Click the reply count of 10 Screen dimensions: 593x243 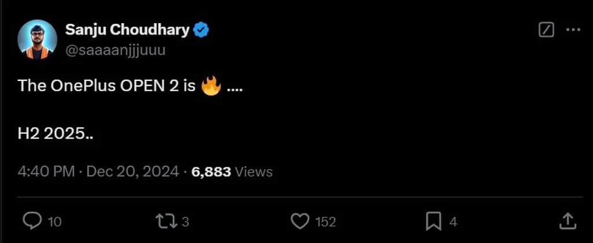click(55, 221)
